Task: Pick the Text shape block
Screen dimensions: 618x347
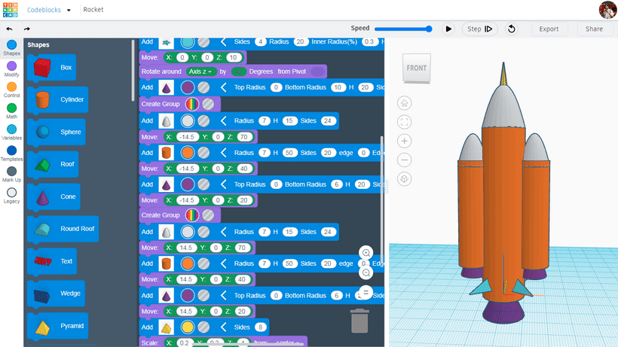Action: [52, 261]
